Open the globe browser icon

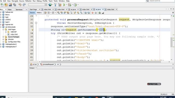pos(50,5)
